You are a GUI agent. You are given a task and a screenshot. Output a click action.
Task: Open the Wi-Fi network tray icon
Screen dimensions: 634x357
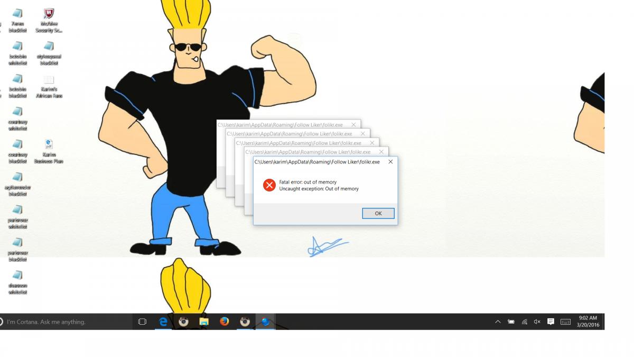(524, 322)
